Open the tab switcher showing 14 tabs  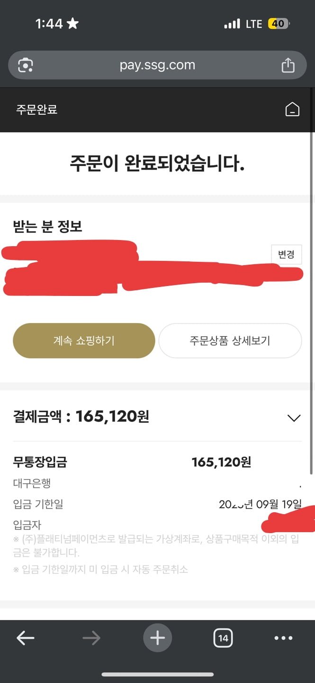point(223,638)
